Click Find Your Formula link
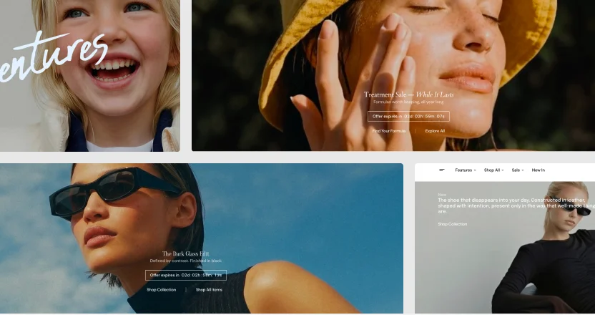Image resolution: width=595 pixels, height=315 pixels. [389, 131]
